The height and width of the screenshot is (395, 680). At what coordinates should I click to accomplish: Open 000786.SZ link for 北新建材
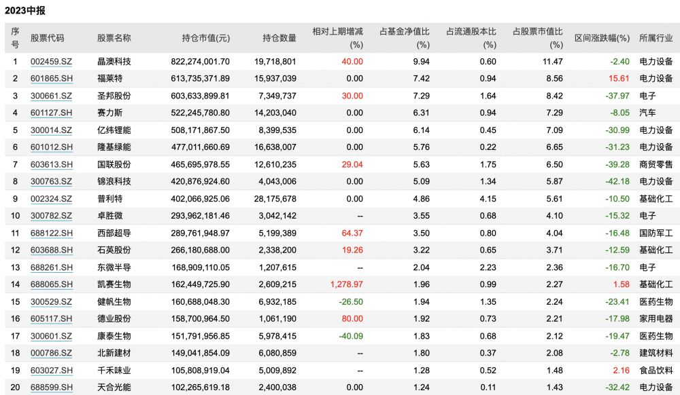click(x=51, y=353)
